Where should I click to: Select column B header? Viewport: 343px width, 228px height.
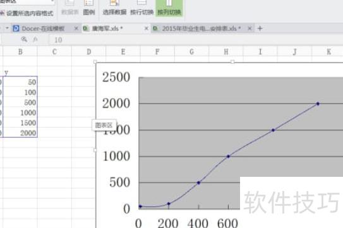pos(20,52)
